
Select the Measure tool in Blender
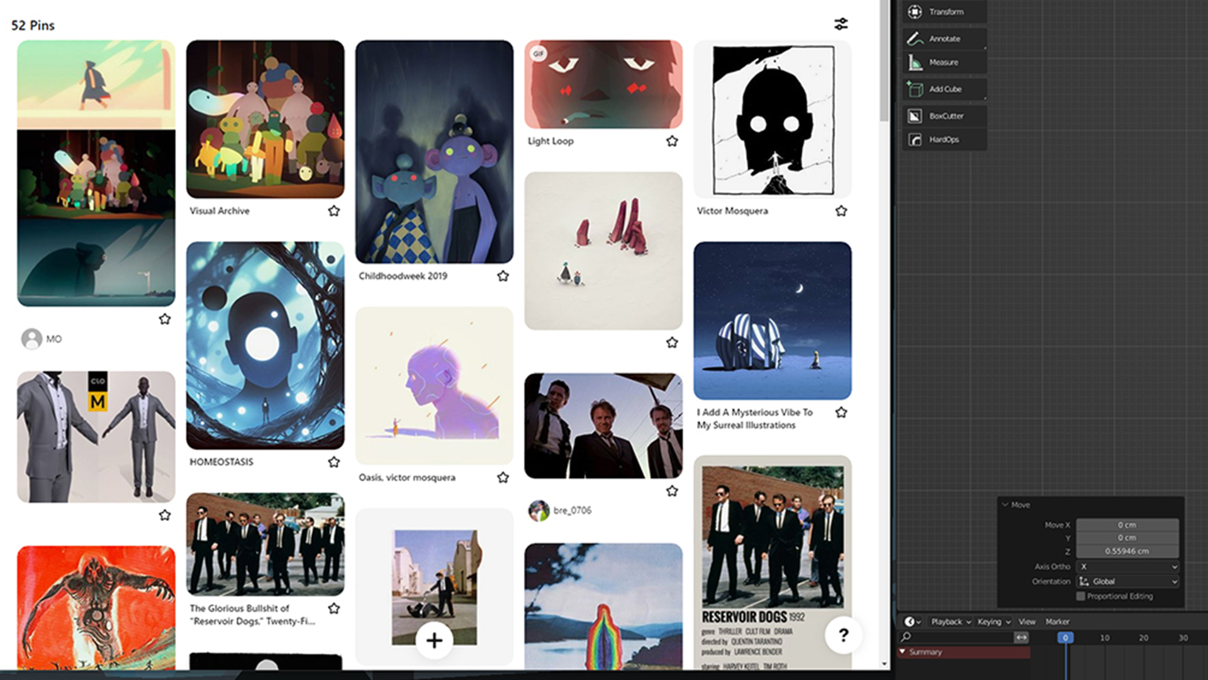point(944,62)
